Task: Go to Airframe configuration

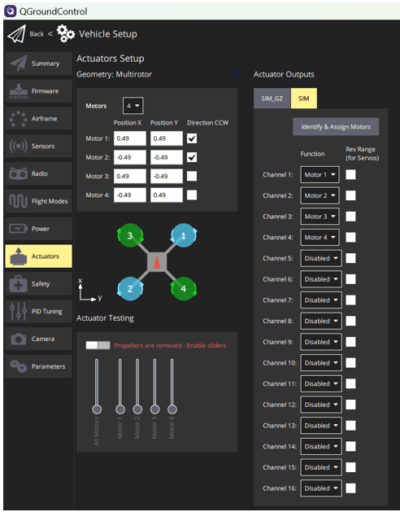Action: coord(38,119)
